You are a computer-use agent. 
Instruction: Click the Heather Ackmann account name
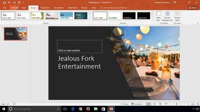tap(162, 2)
